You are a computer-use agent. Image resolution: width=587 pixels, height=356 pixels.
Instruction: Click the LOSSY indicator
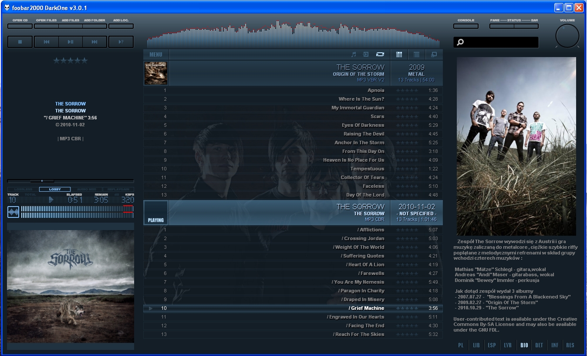pyautogui.click(x=55, y=189)
